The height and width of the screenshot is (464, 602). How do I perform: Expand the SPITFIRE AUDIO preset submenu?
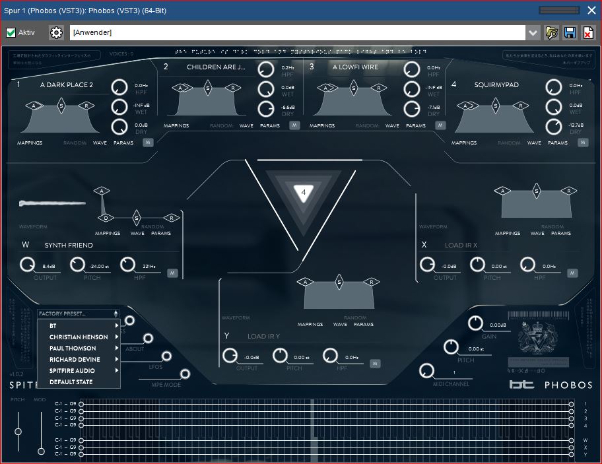[79, 371]
